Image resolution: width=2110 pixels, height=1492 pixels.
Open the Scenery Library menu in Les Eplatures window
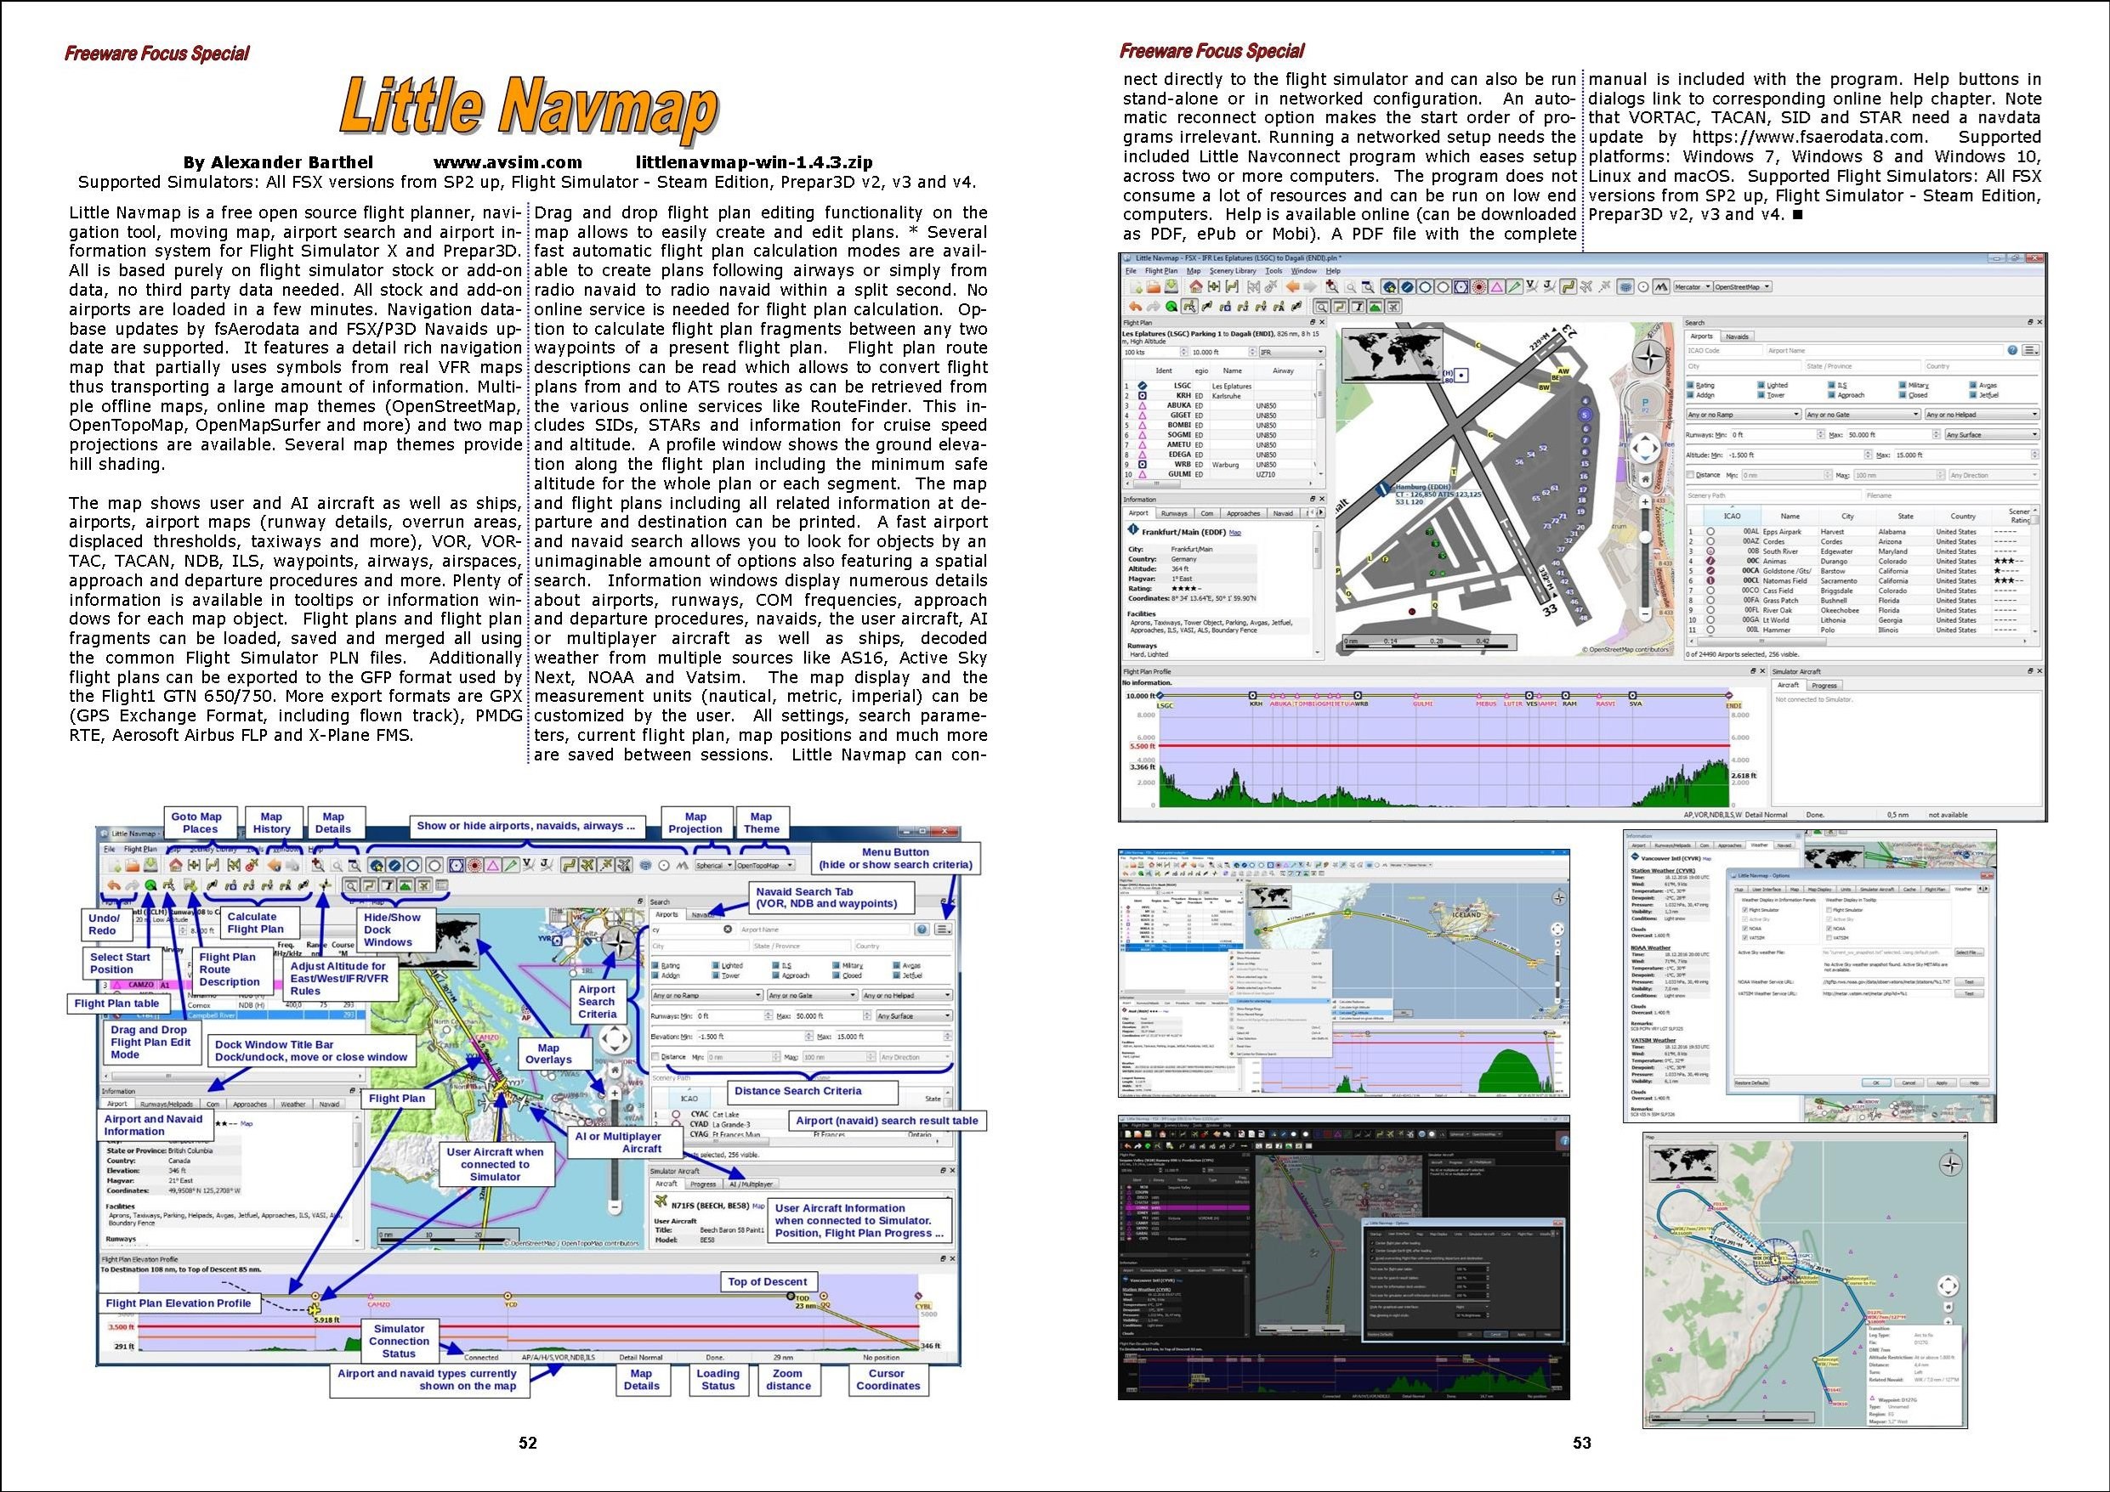[1234, 271]
